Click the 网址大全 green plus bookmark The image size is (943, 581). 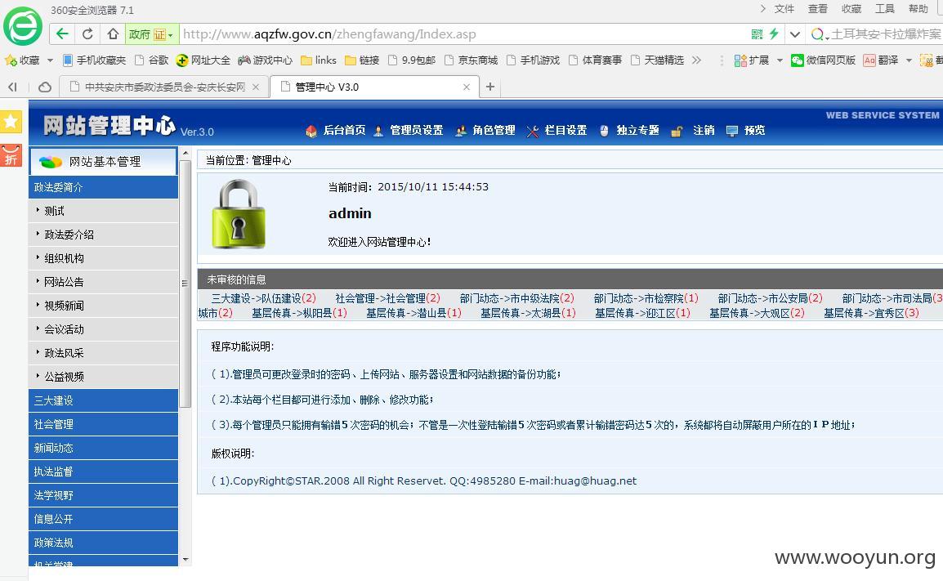click(203, 60)
